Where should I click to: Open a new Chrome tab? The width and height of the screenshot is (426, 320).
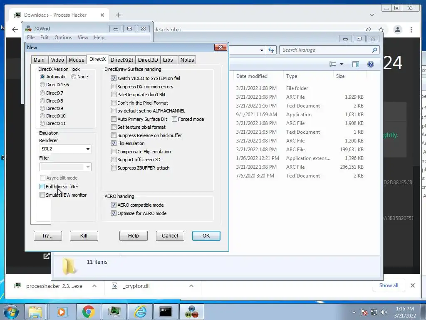[x=118, y=15]
